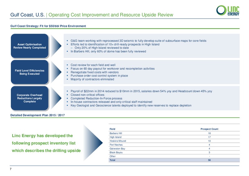Click heading 'Gulf Coast Strategy: Fit for $50/bbl Price Environment'
Viewport: 249px width, 176px height.
pyautogui.click(x=48, y=26)
